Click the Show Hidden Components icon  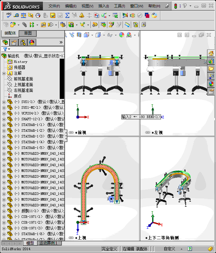[63, 25]
